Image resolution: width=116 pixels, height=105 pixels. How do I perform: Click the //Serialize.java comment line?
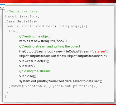[21, 11]
